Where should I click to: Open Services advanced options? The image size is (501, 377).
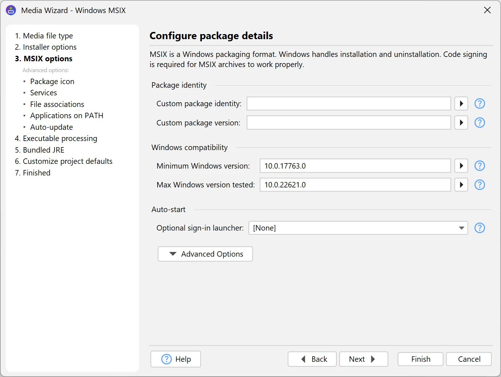44,93
